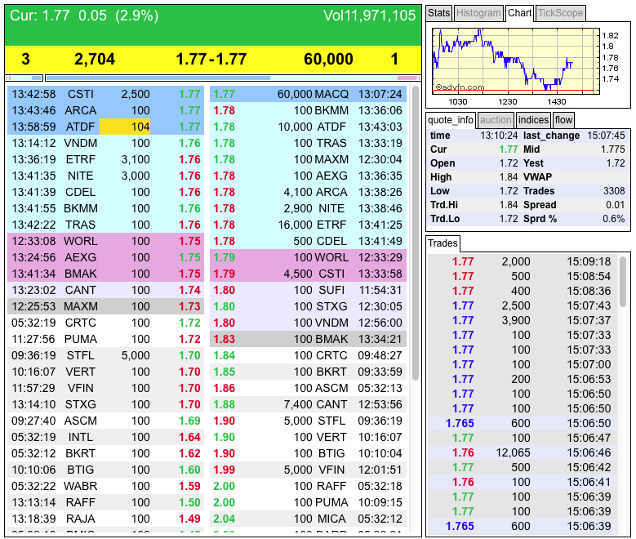Select the SUFI offer at 1.80
The height and width of the screenshot is (539, 636).
(309, 290)
